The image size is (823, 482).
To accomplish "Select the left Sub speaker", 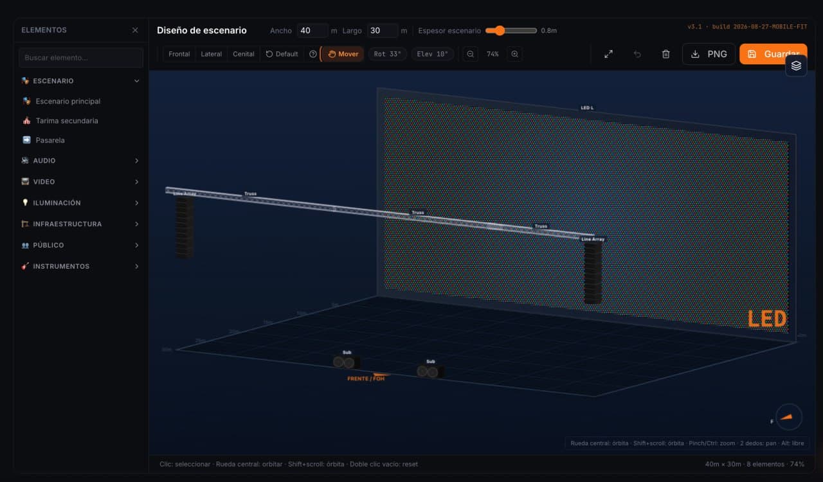I will click(345, 362).
